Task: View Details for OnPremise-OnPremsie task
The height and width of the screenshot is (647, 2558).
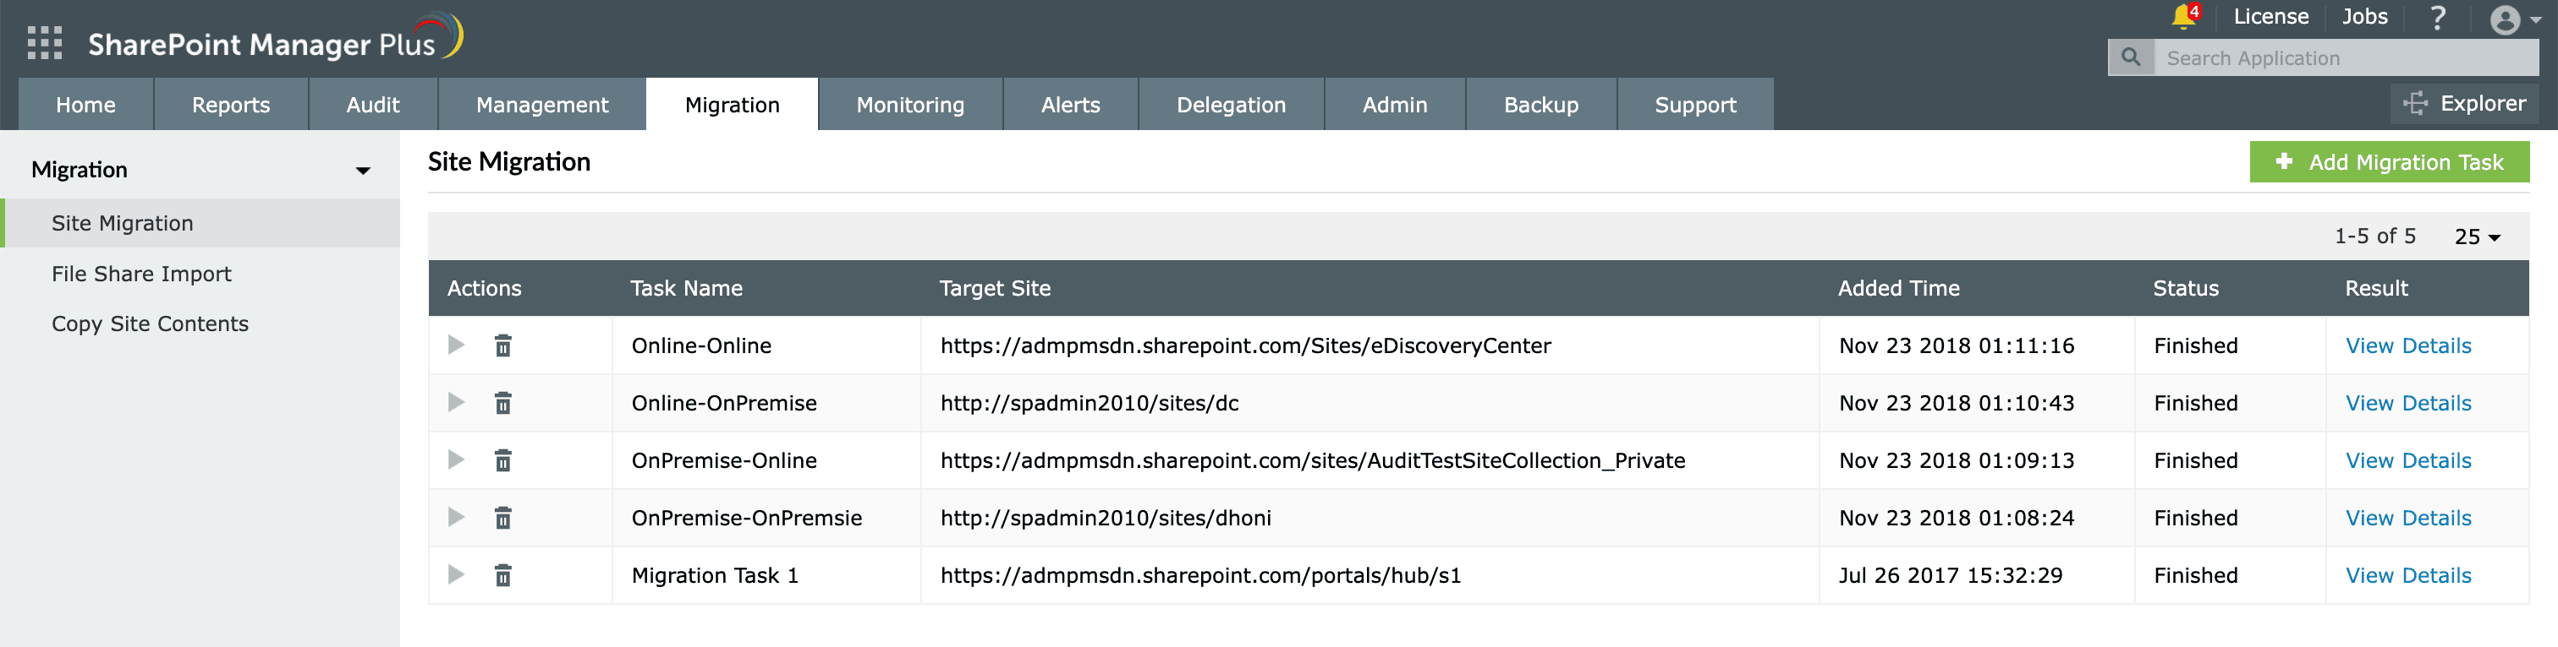Action: click(x=2407, y=519)
